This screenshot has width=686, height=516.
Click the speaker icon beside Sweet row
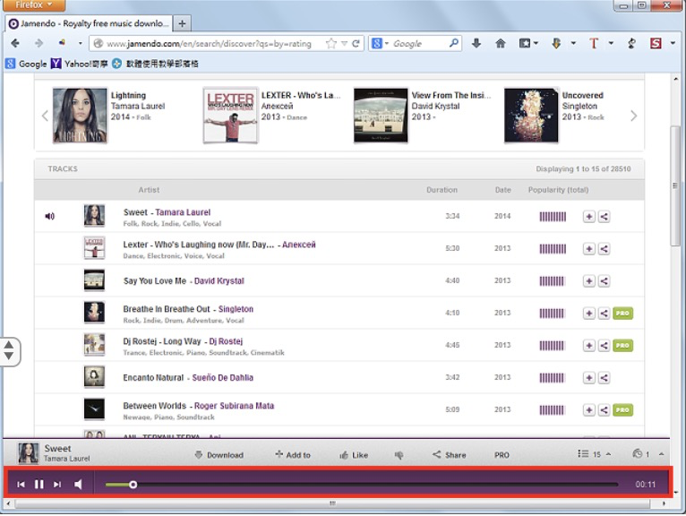pyautogui.click(x=50, y=216)
